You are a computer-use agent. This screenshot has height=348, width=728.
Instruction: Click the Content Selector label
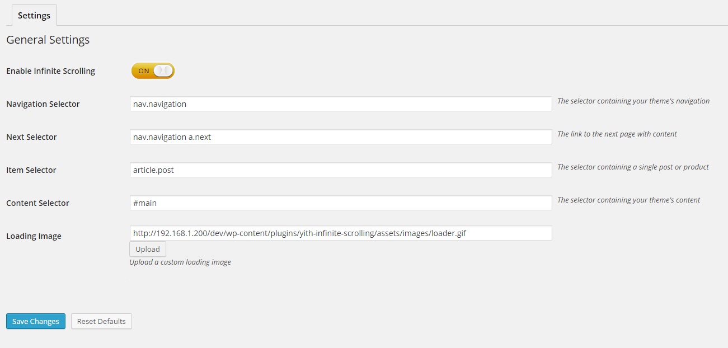click(x=37, y=203)
